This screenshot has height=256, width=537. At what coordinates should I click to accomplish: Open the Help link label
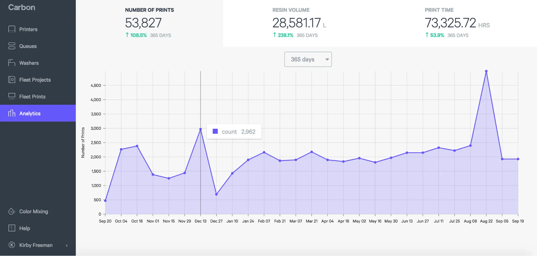point(24,228)
